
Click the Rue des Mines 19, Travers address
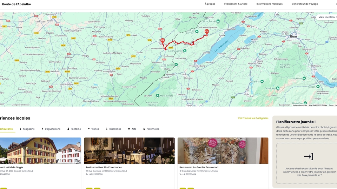[x=200, y=171]
